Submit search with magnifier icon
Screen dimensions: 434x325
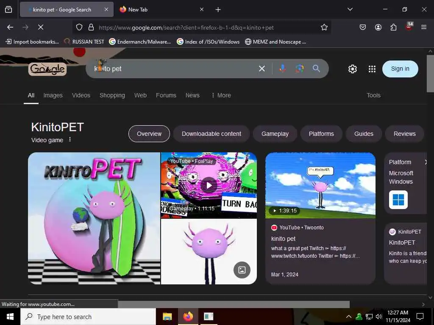pyautogui.click(x=316, y=69)
